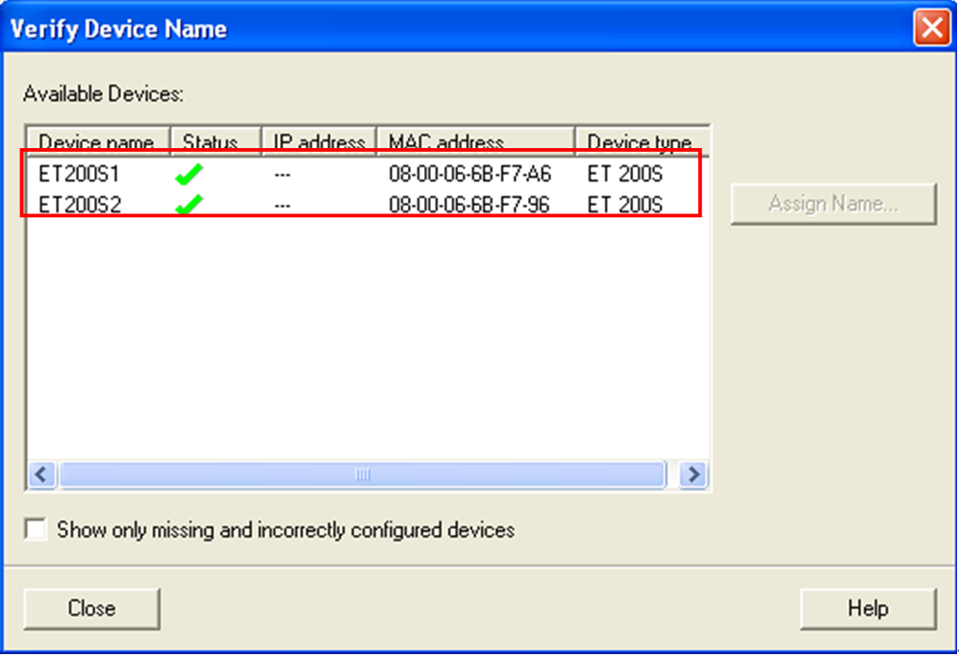This screenshot has width=959, height=656.
Task: Click the Assign Name... button
Action: (x=834, y=204)
